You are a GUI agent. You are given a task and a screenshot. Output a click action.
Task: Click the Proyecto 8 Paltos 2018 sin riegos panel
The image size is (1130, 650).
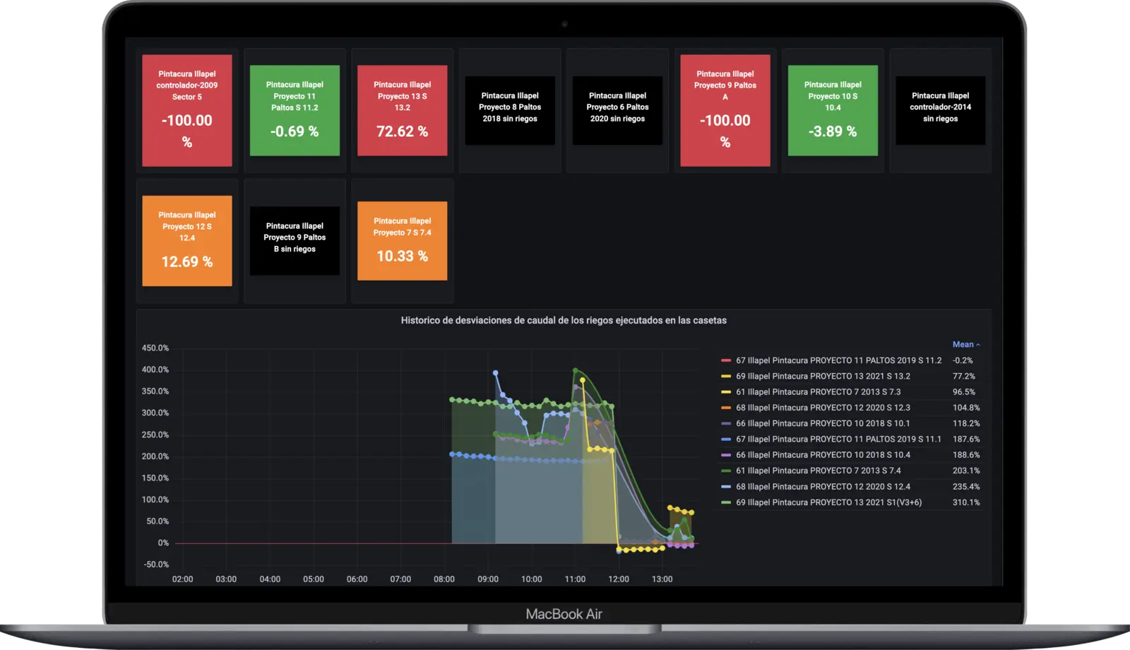coord(510,111)
